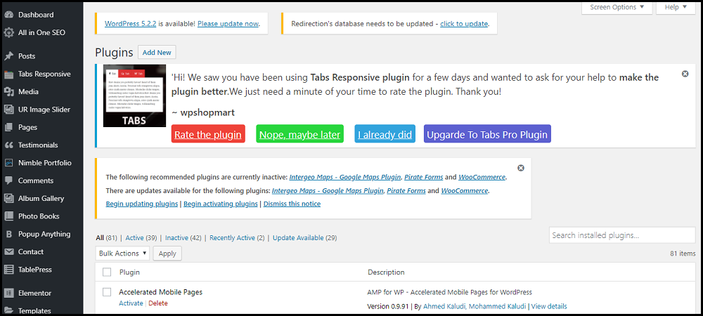Click the UR Image Slider icon

pyautogui.click(x=8, y=110)
